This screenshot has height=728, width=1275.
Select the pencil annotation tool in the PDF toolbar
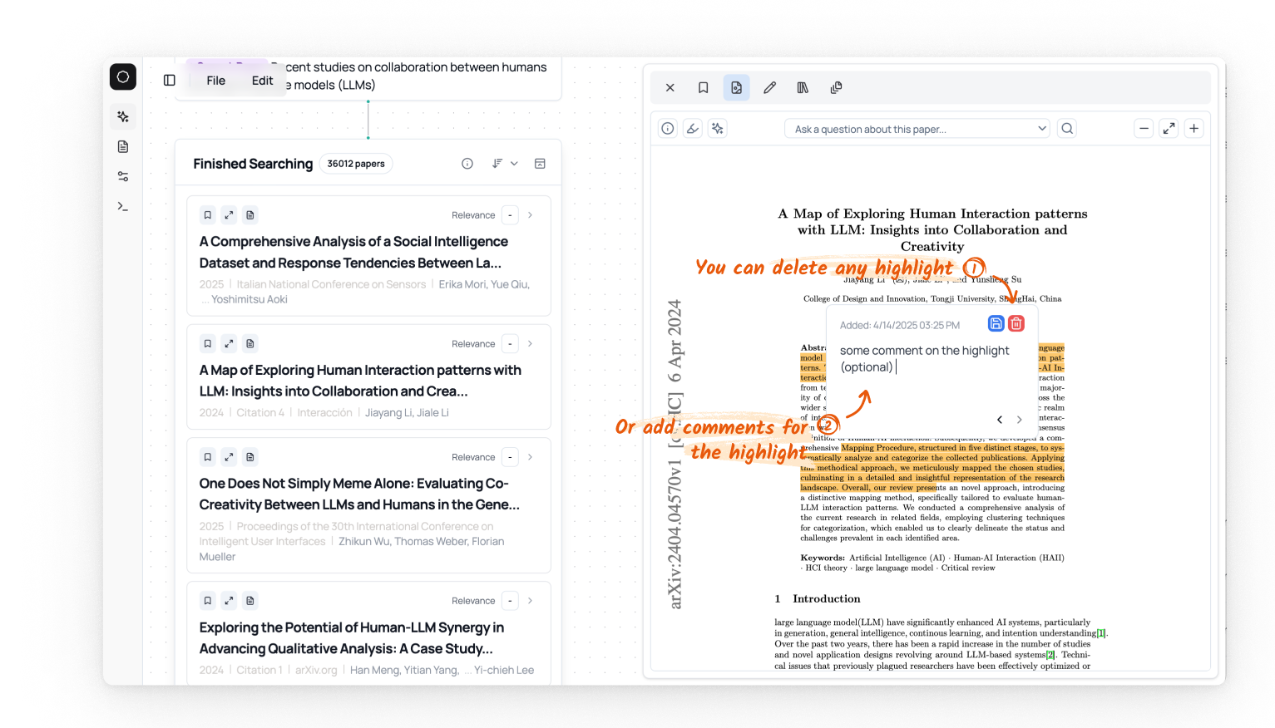769,87
